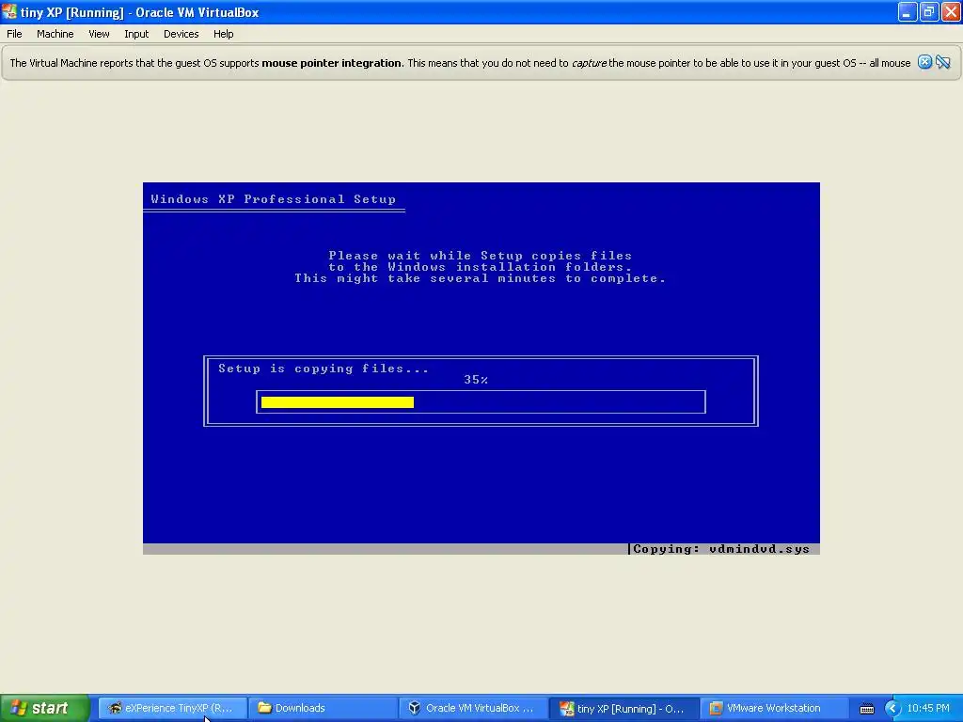The image size is (963, 722).
Task: Open the View menu
Action: [x=99, y=34]
